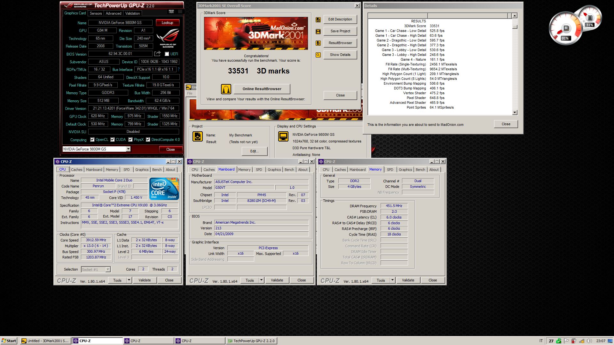Click the 23:07 clock in system tray
The image size is (614, 345).
(x=601, y=341)
